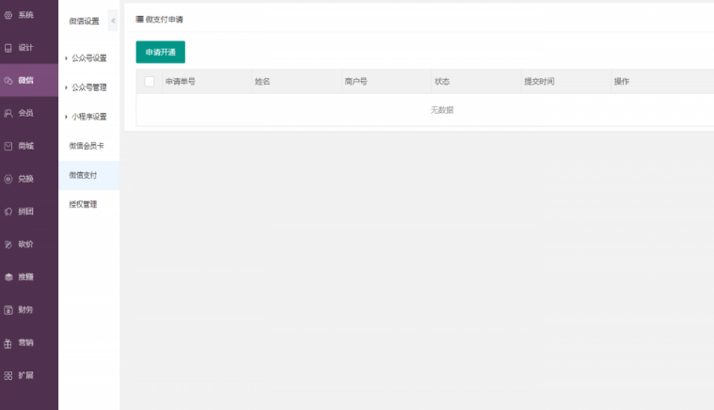Open the 兑换 (Exchange) sidebar section
The width and height of the screenshot is (714, 410).
pos(24,179)
